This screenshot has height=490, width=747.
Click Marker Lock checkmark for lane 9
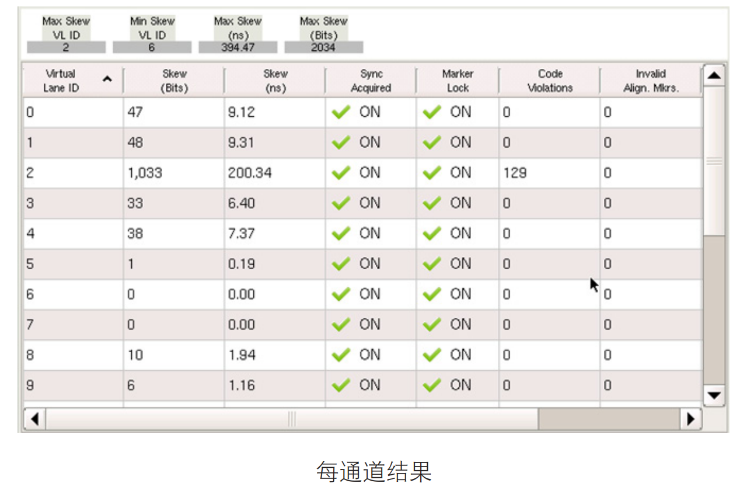[x=431, y=385]
